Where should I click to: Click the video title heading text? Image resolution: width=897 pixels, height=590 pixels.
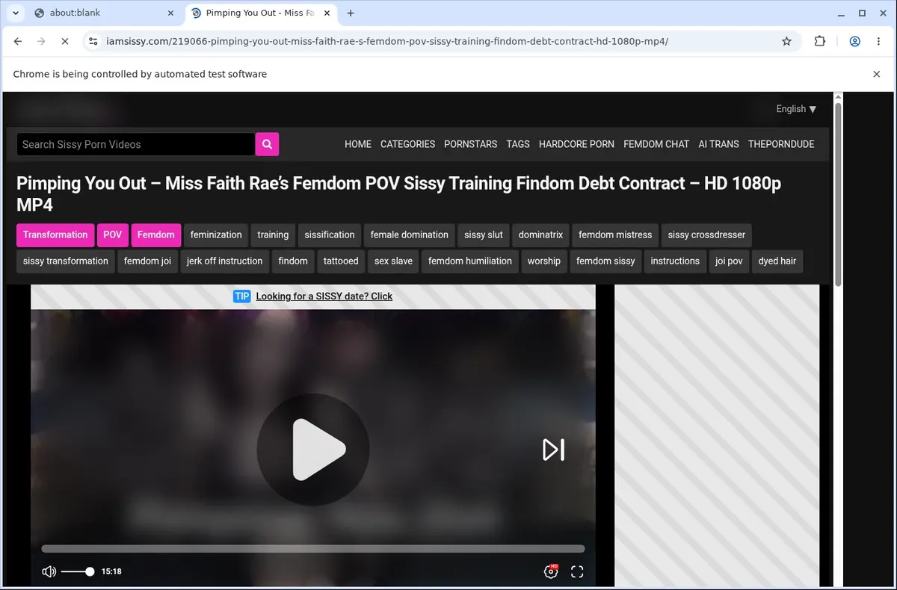398,193
